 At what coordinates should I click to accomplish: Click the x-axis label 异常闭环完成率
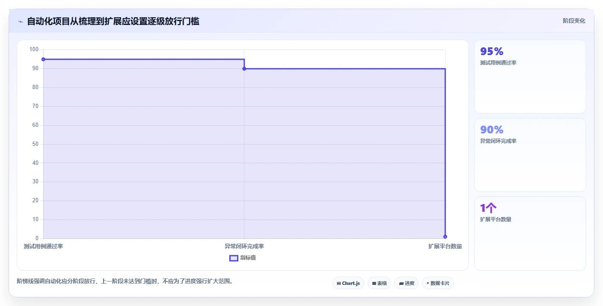[x=244, y=246]
